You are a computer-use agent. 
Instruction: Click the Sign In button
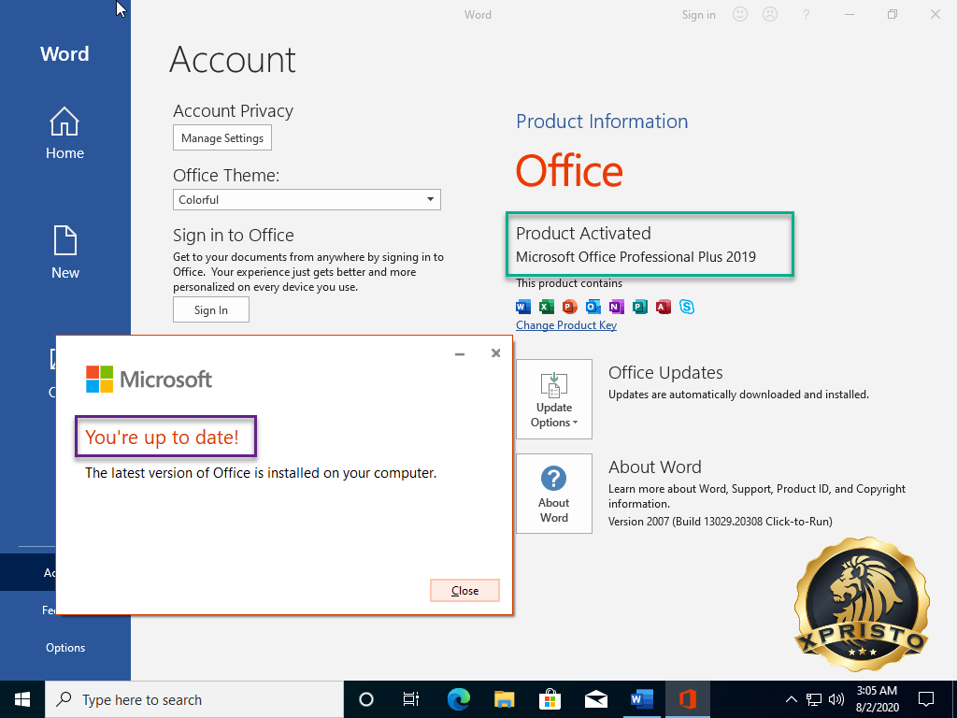(x=211, y=309)
